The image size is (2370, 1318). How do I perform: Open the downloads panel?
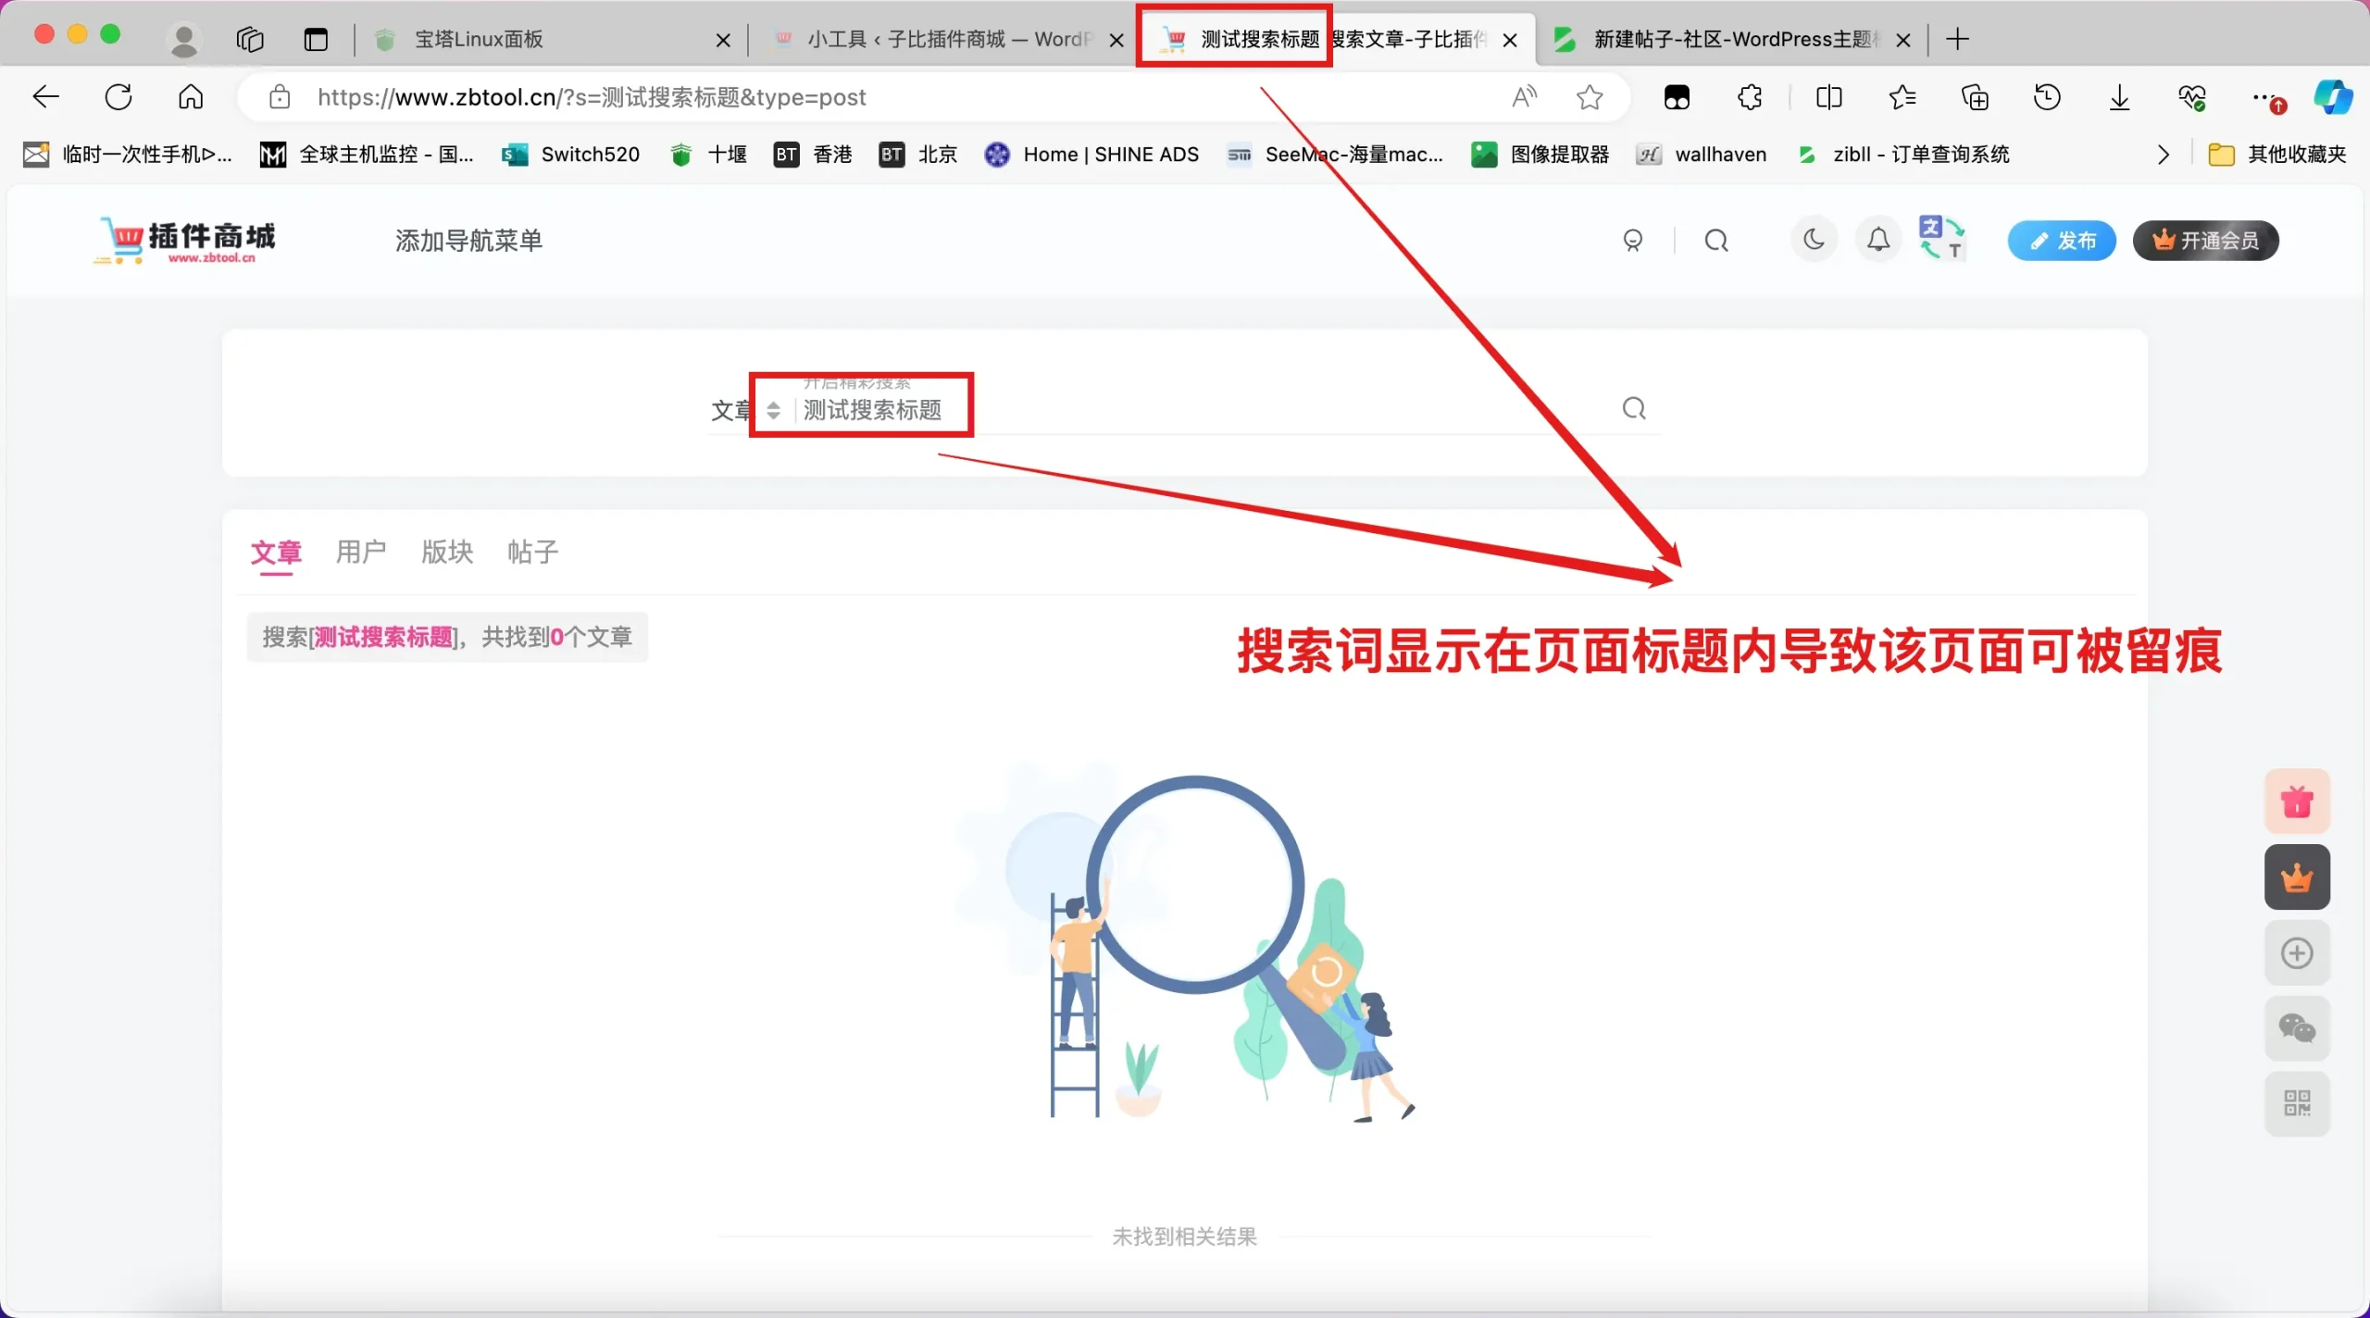click(x=2120, y=97)
